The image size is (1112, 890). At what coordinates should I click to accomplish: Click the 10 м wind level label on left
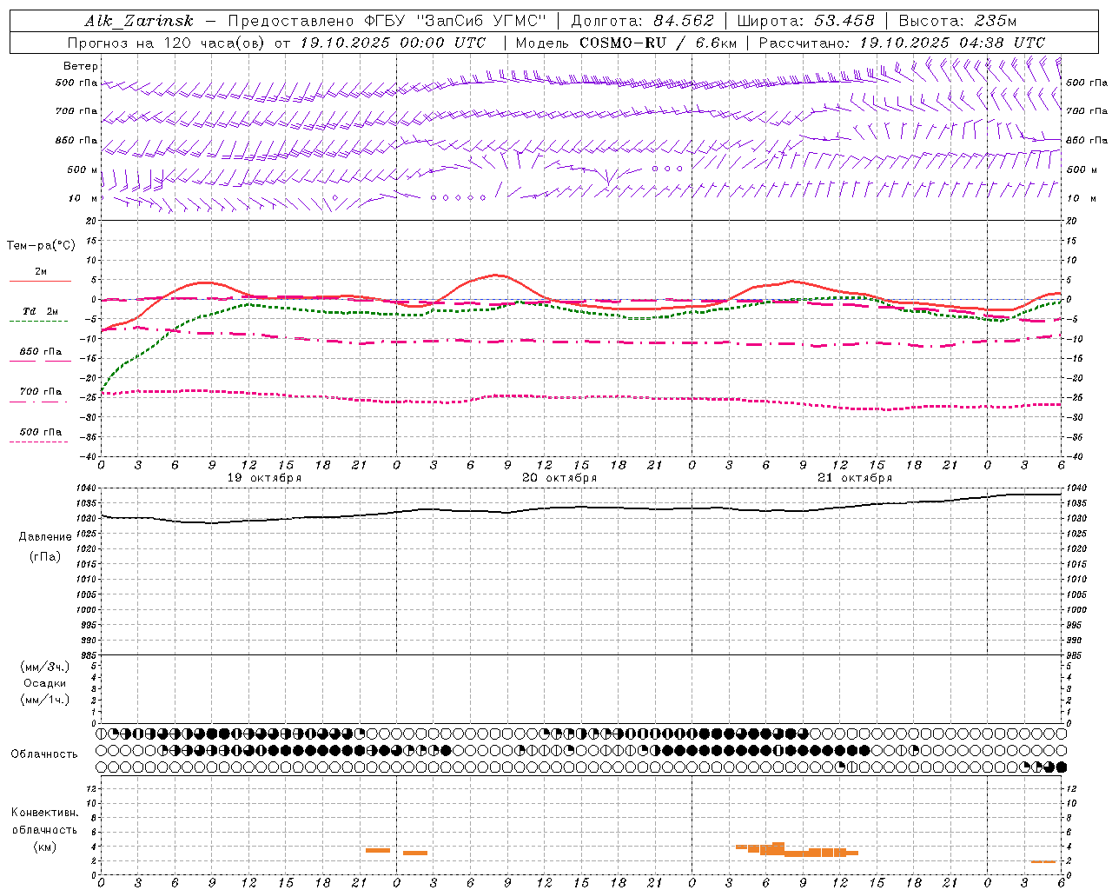click(x=83, y=199)
